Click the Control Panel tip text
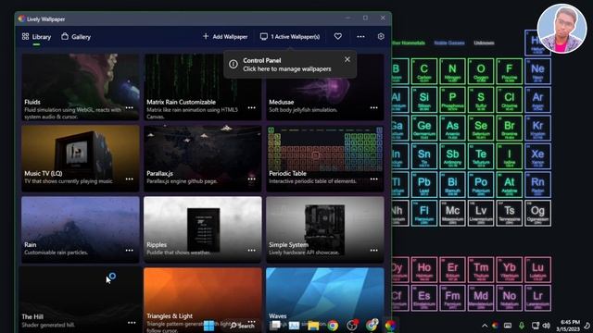 point(286,65)
